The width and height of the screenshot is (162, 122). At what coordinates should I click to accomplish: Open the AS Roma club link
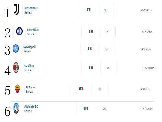pos(30,87)
